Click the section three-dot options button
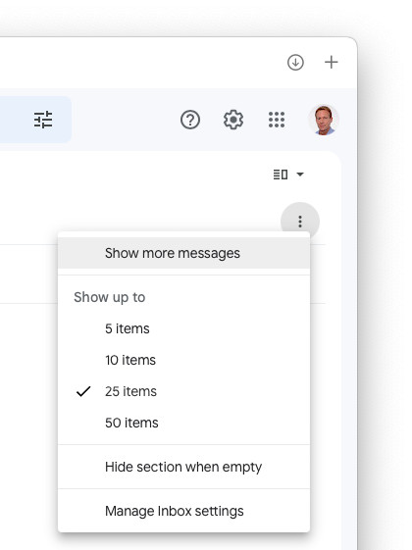 coord(300,222)
